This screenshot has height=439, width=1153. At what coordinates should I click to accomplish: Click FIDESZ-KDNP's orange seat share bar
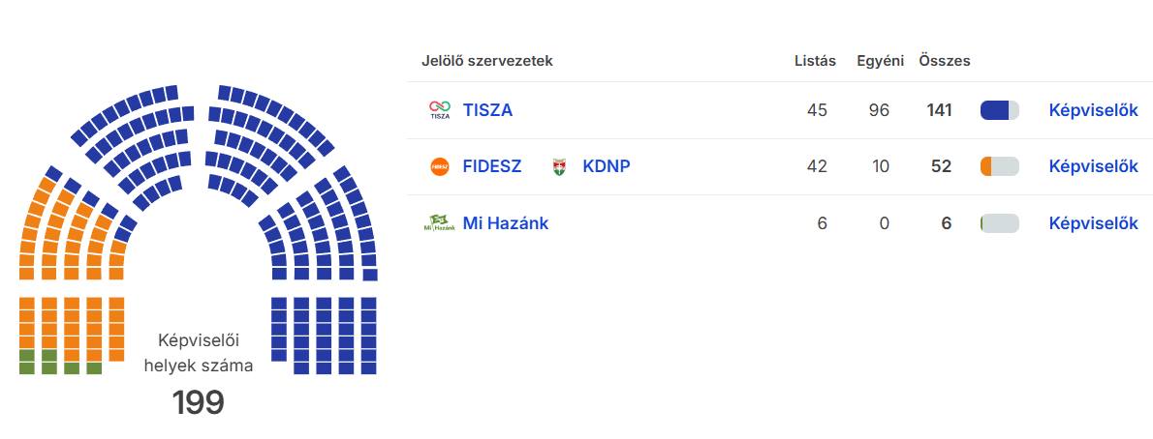(x=999, y=166)
